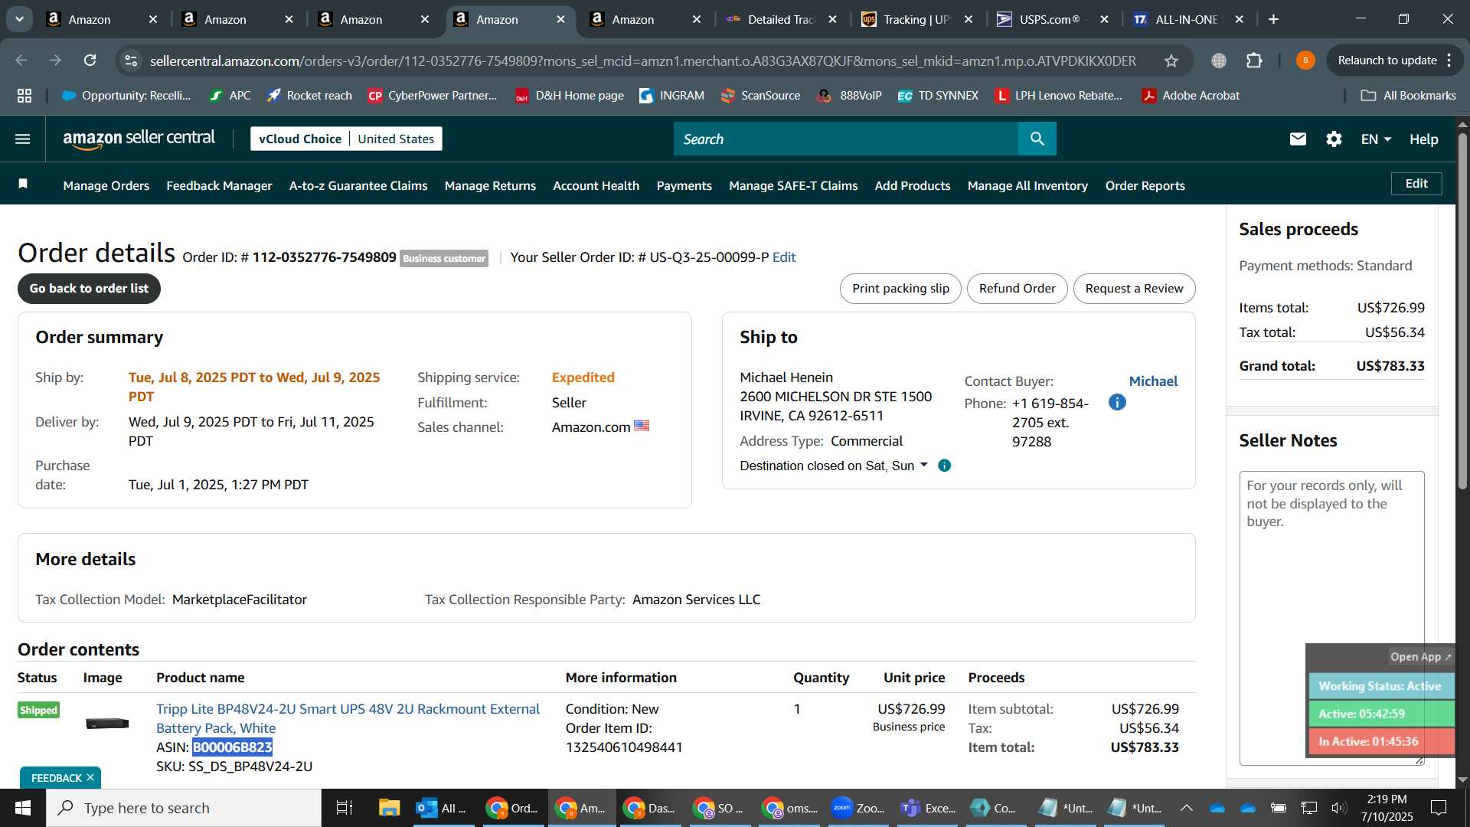The image size is (1470, 827).
Task: Open Windows Start menu
Action: coord(23,808)
